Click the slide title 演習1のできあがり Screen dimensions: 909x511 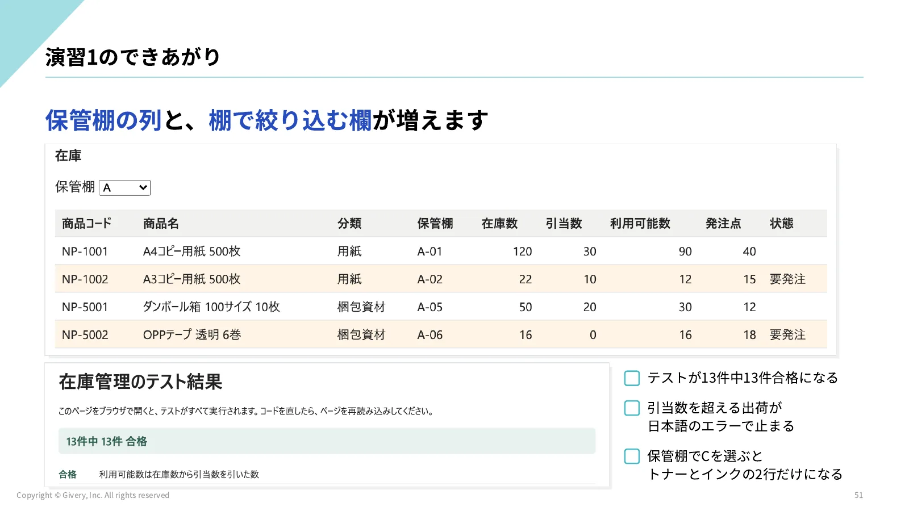[132, 57]
